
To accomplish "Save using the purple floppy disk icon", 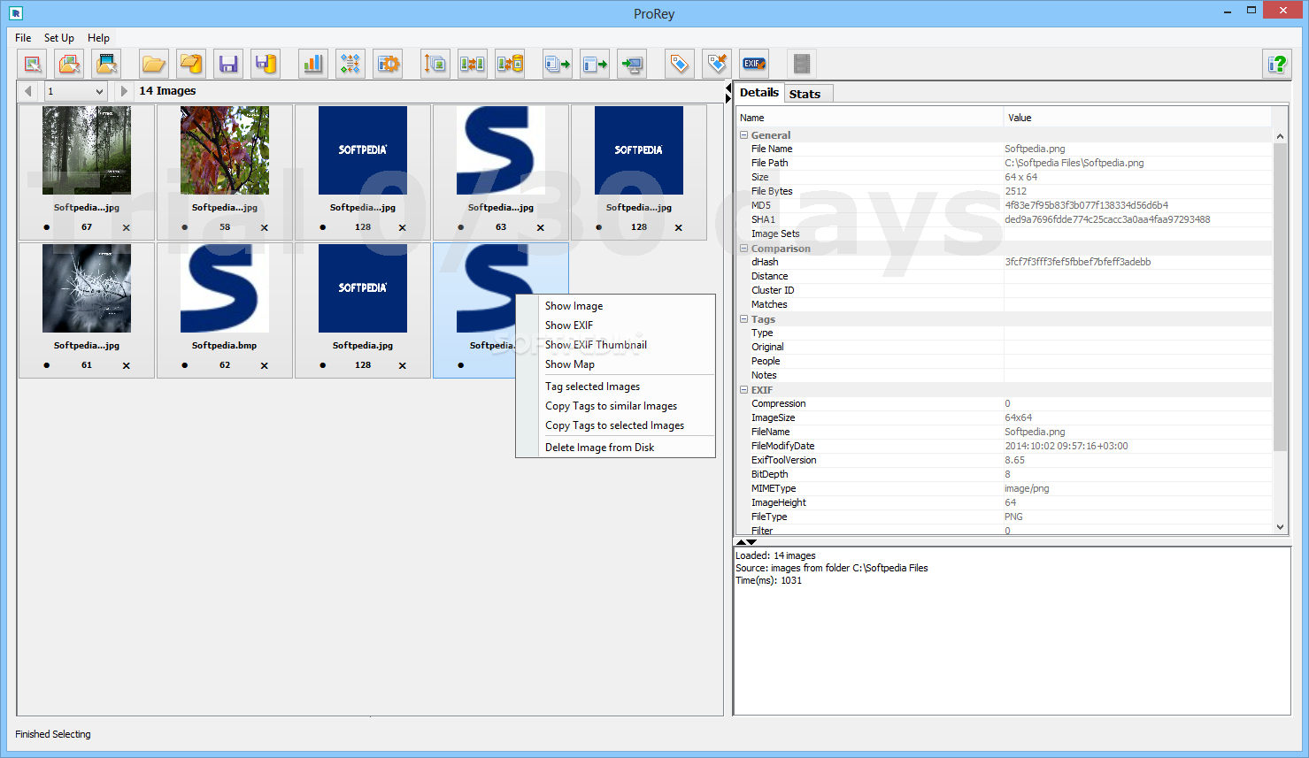I will [228, 64].
